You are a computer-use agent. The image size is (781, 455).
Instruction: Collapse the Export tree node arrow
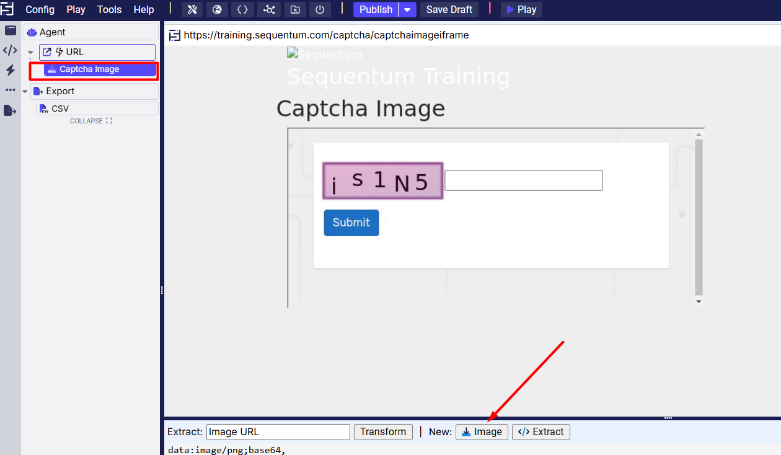pyautogui.click(x=25, y=91)
